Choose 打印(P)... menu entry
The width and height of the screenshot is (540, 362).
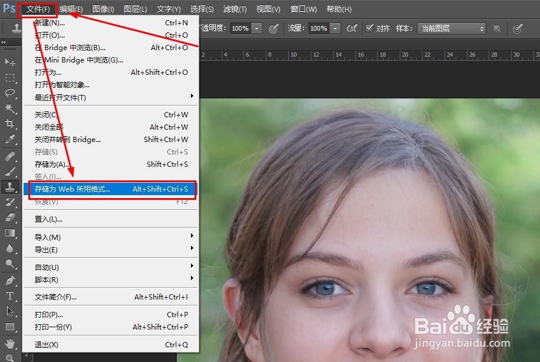coord(111,314)
